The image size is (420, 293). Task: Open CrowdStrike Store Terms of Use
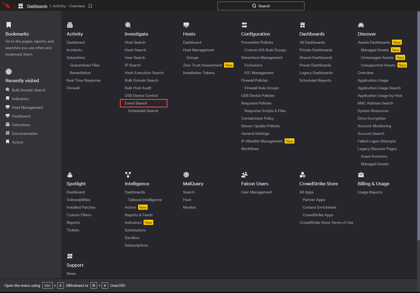(326, 222)
